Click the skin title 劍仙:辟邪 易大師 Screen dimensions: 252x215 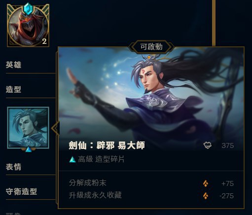coord(107,145)
